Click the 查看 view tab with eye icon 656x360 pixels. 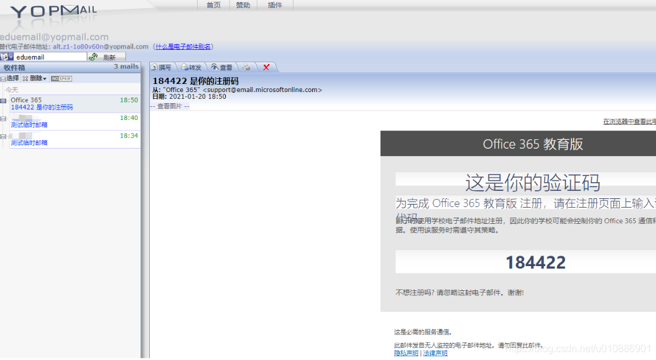[x=222, y=67]
